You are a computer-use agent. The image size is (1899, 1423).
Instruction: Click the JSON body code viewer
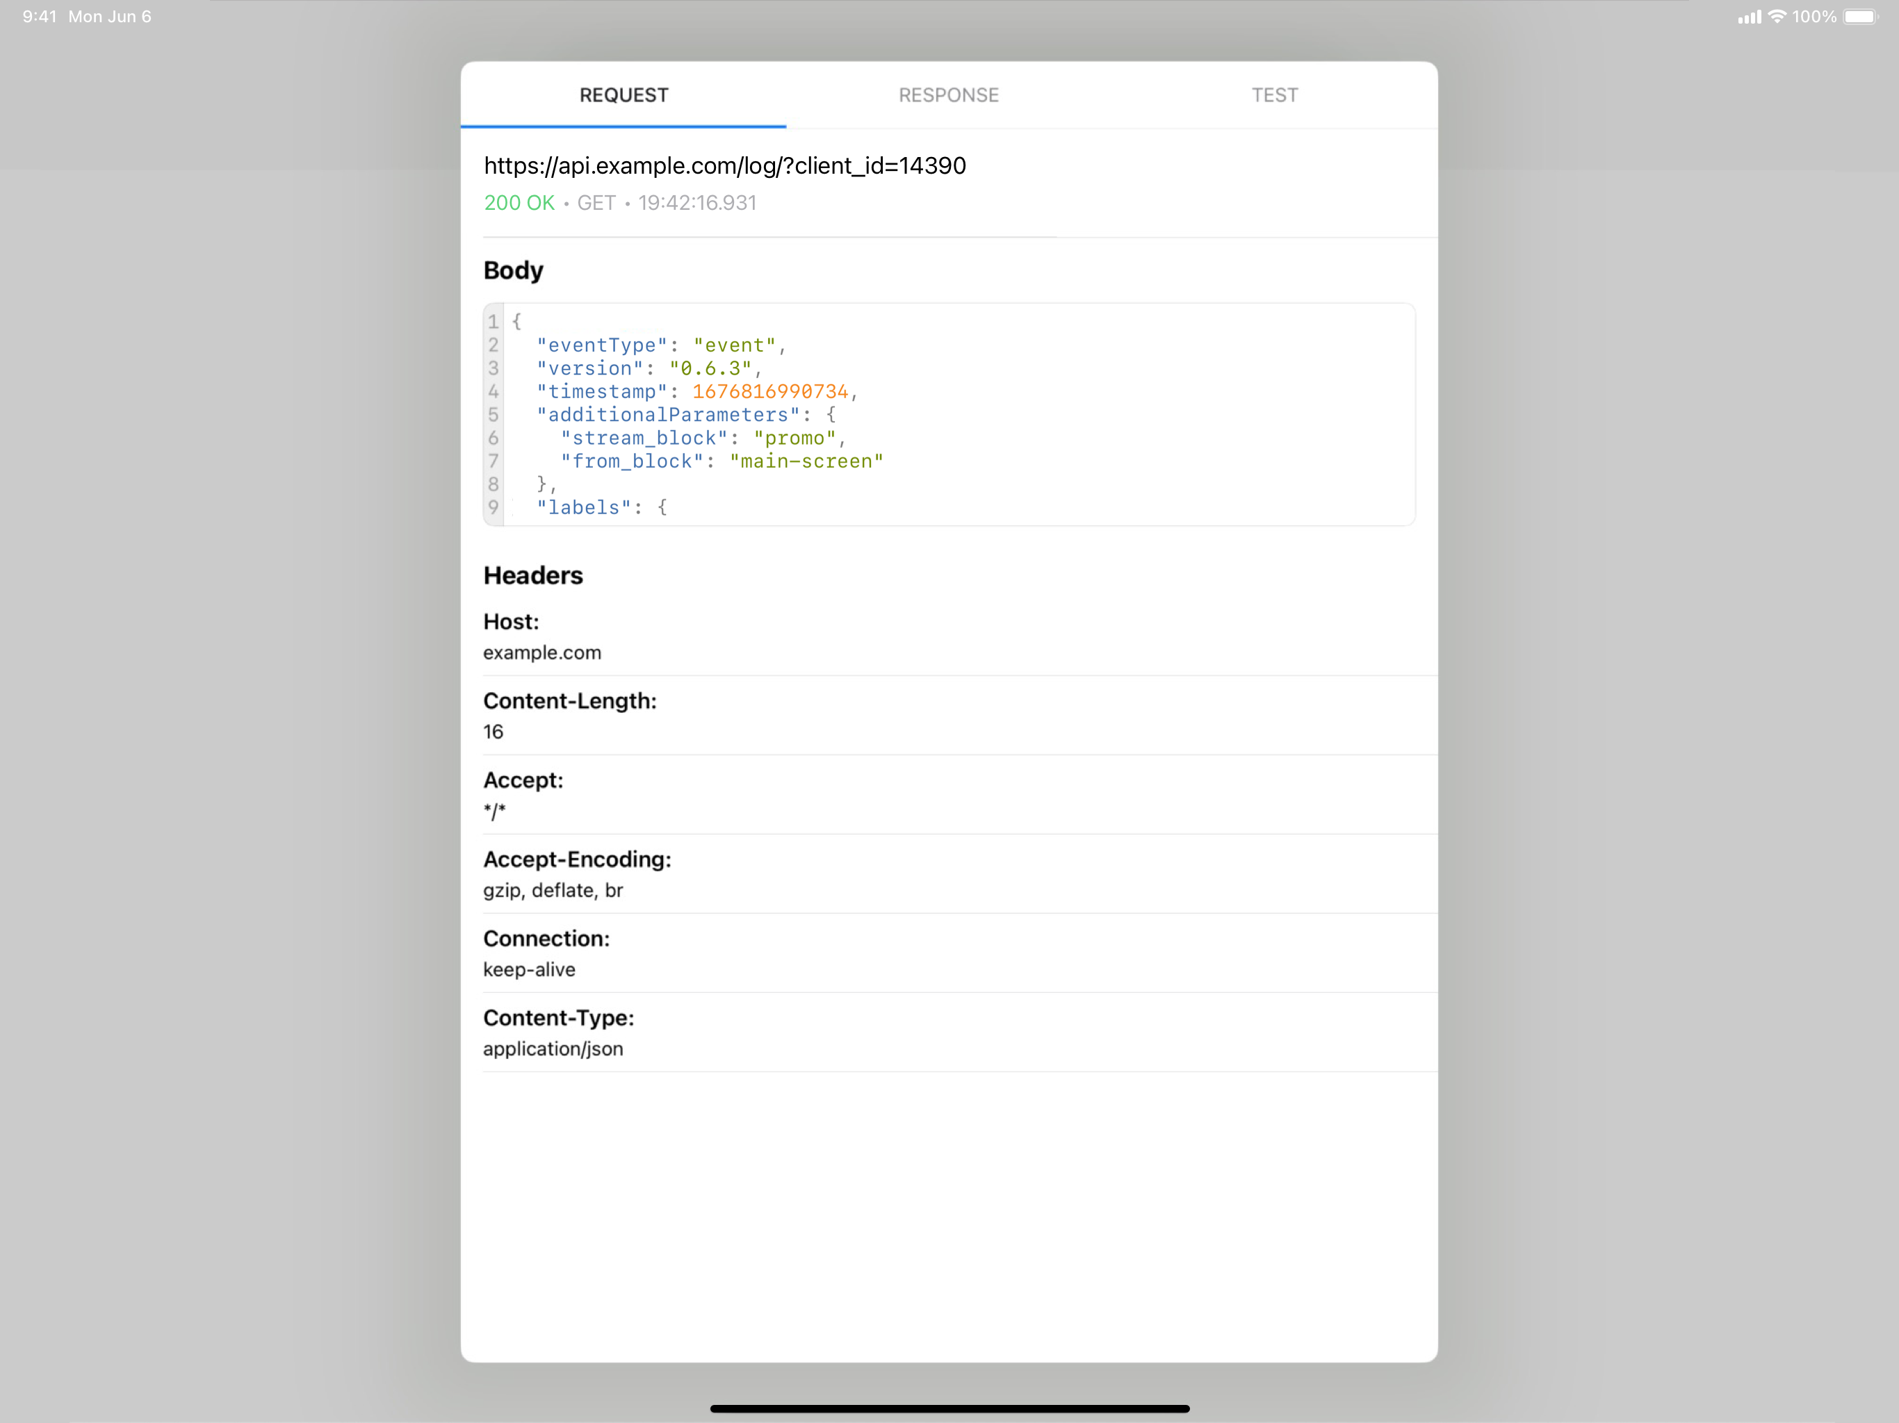coord(949,415)
